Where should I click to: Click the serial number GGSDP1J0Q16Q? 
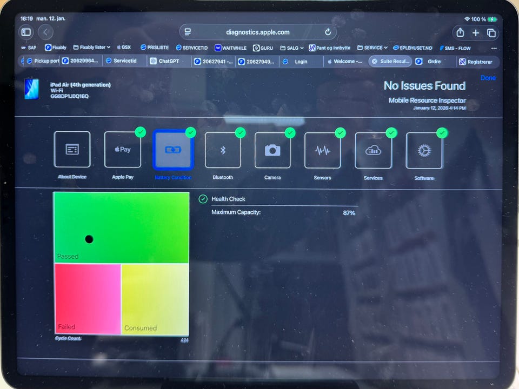[69, 96]
